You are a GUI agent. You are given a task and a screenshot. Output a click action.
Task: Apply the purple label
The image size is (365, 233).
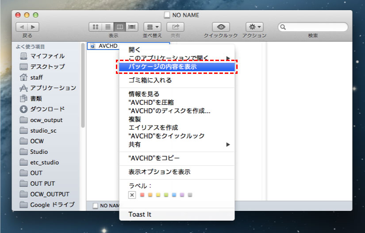(182, 195)
